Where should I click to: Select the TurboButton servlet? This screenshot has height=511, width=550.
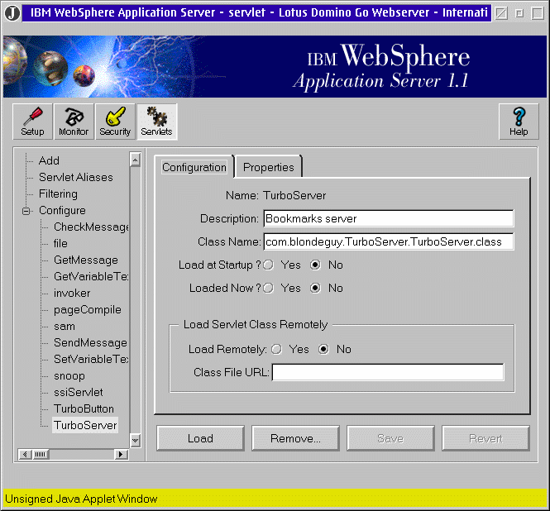click(x=84, y=409)
